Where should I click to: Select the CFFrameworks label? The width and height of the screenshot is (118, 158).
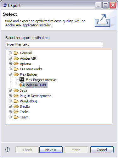pos(31,69)
